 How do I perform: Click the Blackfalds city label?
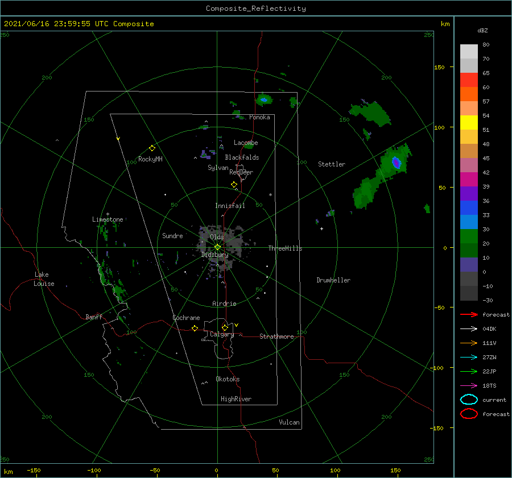tap(242, 157)
